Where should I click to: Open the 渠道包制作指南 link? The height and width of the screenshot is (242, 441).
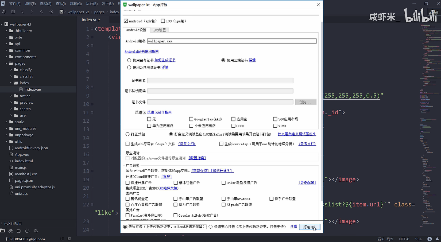[159, 112]
